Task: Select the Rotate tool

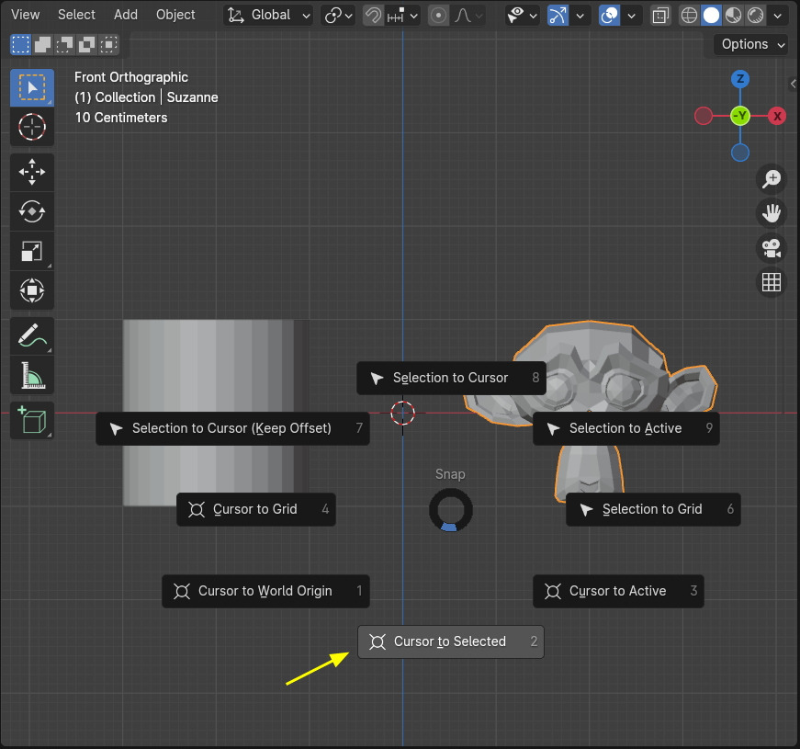Action: tap(32, 211)
